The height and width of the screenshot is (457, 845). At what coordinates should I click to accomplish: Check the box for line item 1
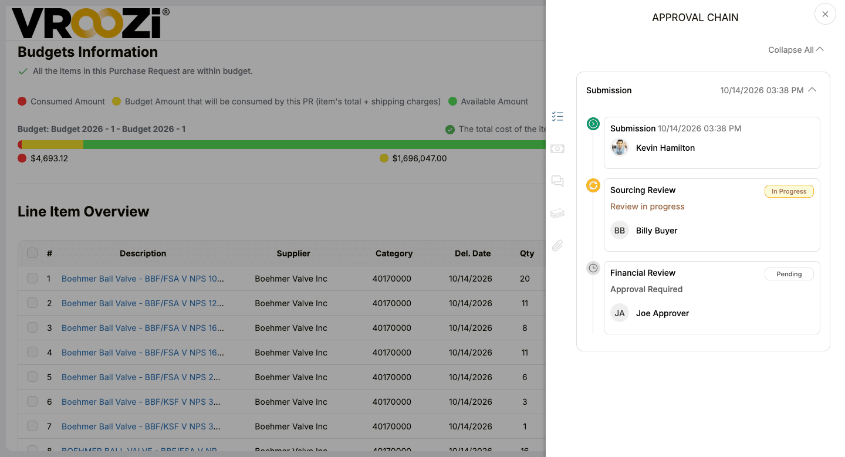pyautogui.click(x=32, y=279)
